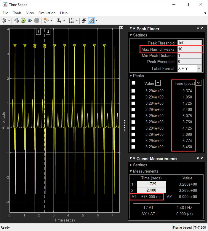The width and height of the screenshot is (208, 231).
Task: Click the green Run simulation button
Action: pyautogui.click(x=23, y=20)
